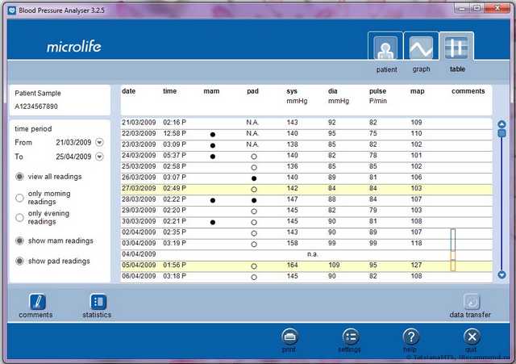Image resolution: width=516 pixels, height=364 pixels.
Task: Toggle 'show mam readings' option
Action: [19, 241]
